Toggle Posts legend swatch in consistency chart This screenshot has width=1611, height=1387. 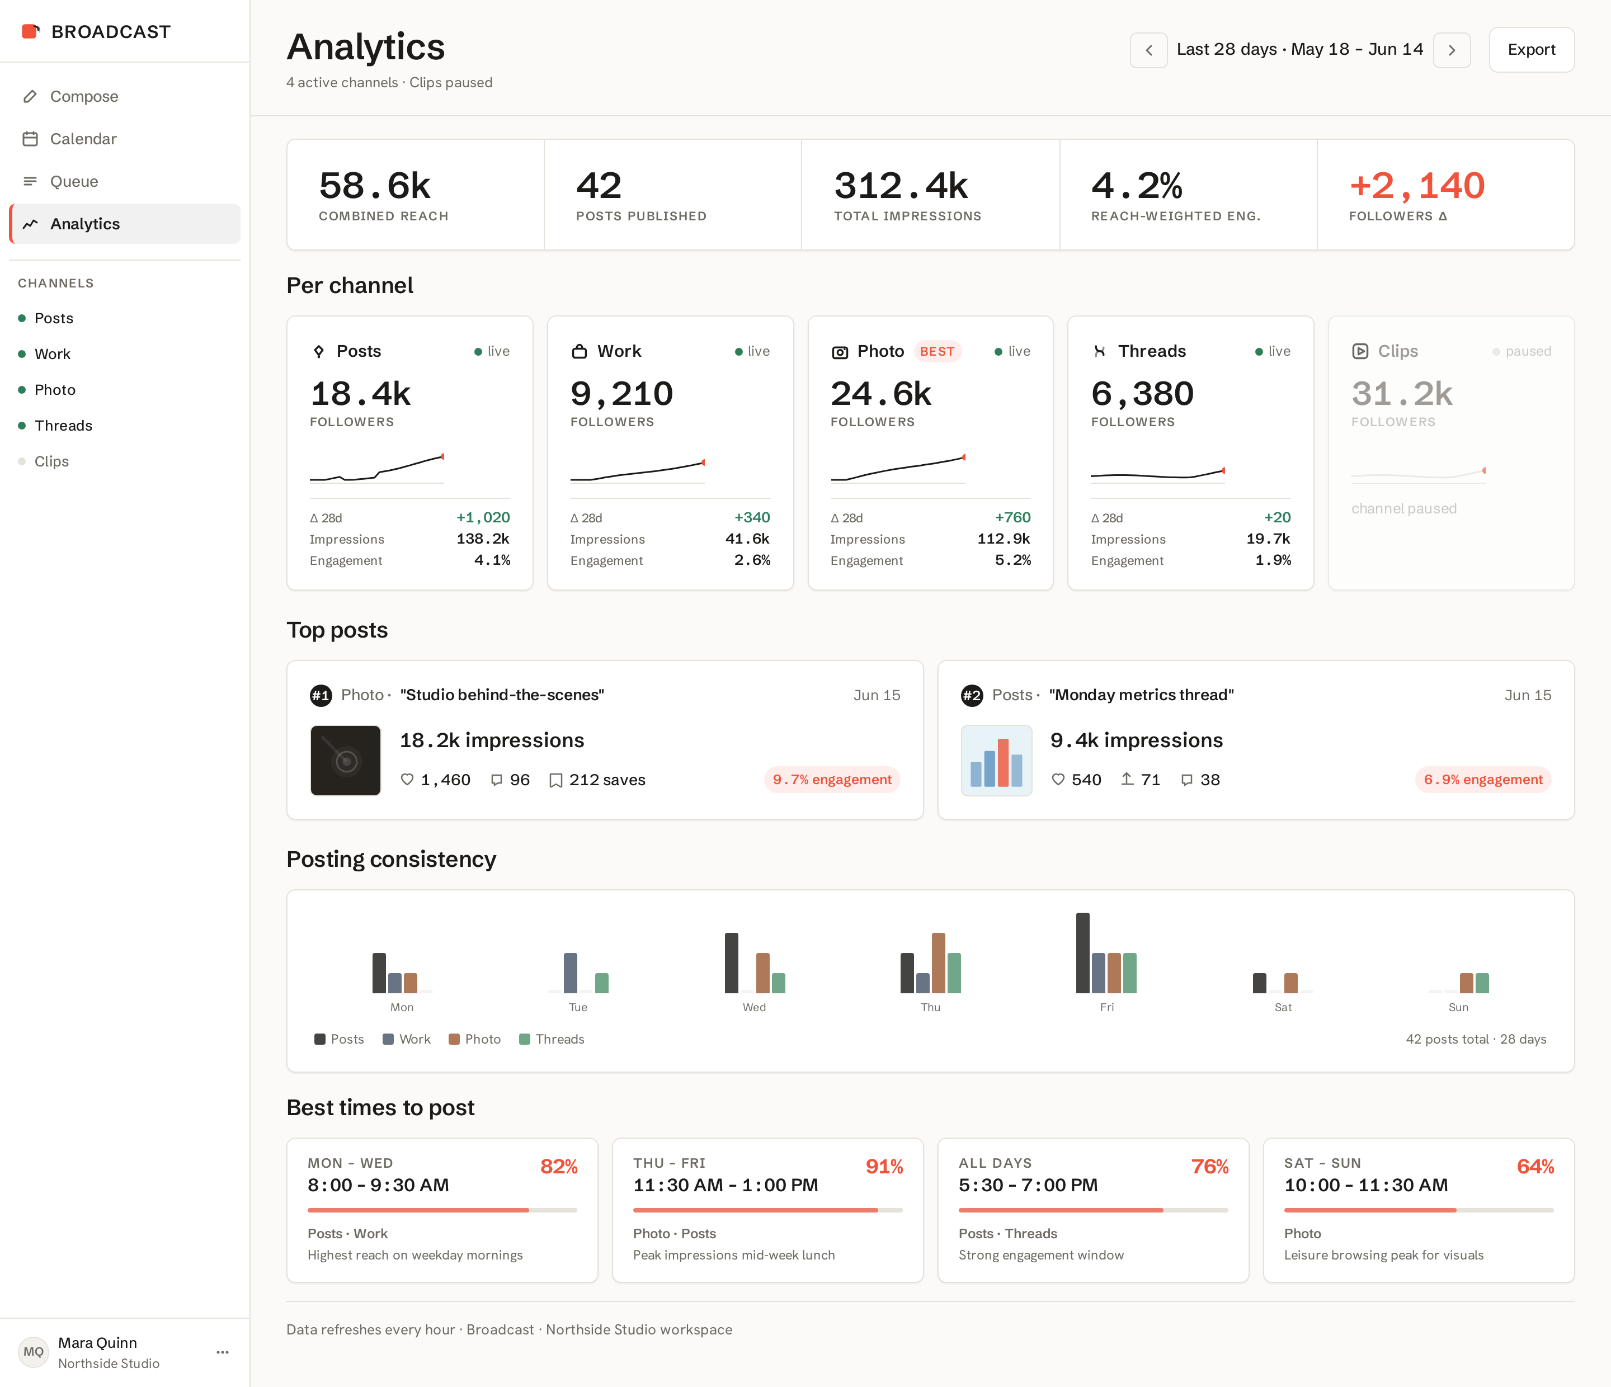point(319,1040)
